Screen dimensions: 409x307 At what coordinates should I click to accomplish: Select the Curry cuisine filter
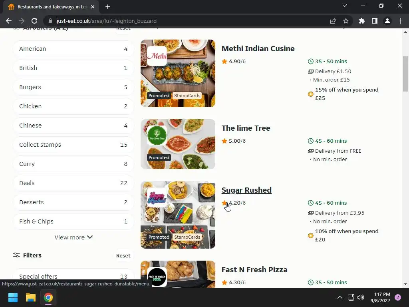click(x=73, y=164)
